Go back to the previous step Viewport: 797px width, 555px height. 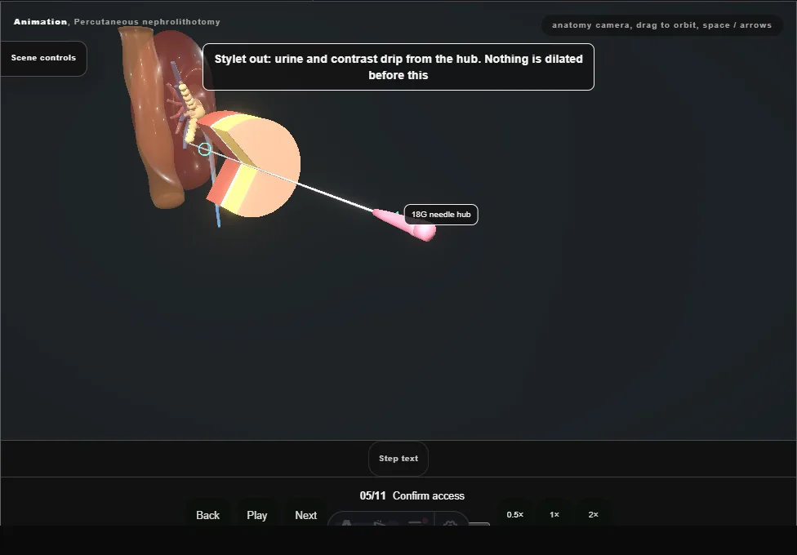(207, 515)
